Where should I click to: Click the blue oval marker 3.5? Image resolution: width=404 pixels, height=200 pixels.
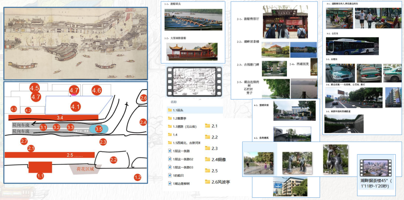(99, 129)
